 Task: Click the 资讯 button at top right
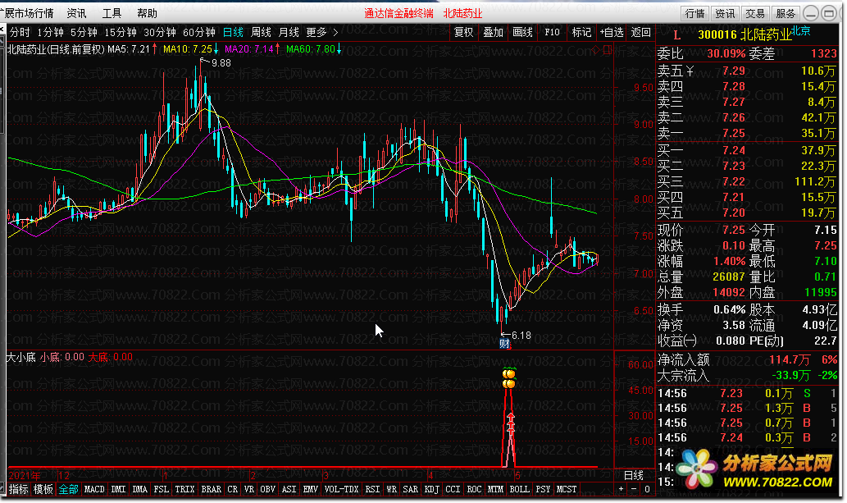725,13
